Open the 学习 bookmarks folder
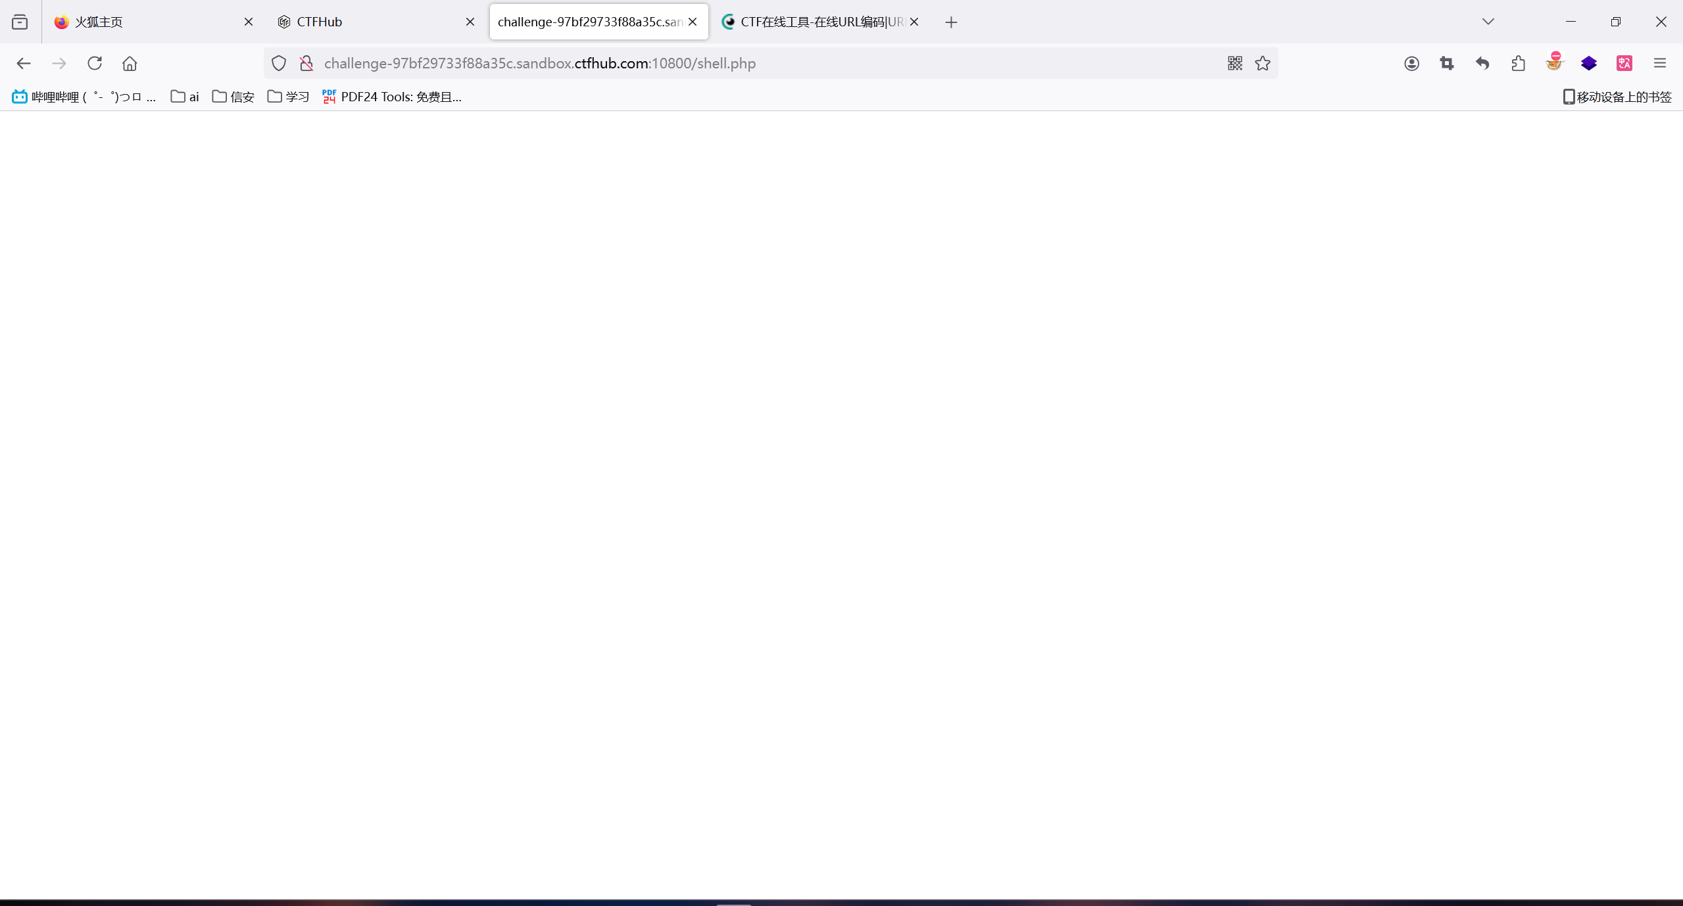Viewport: 1683px width, 906px height. click(288, 97)
